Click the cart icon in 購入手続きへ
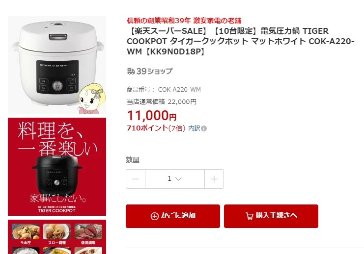This screenshot has height=254, width=364. point(250,216)
